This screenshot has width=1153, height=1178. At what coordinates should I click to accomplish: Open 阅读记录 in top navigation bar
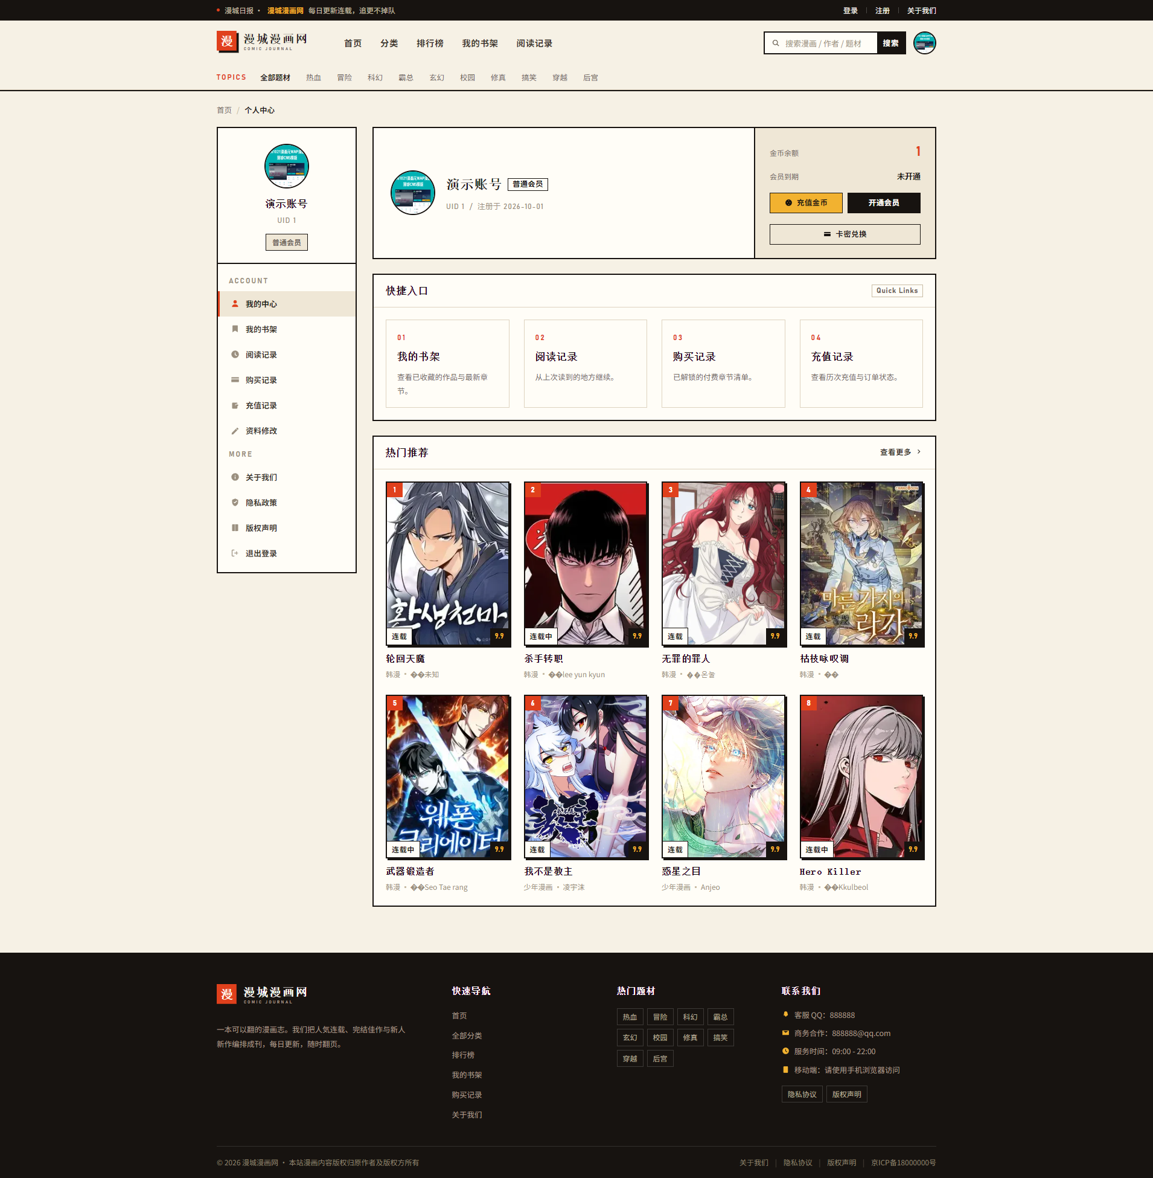coord(534,43)
